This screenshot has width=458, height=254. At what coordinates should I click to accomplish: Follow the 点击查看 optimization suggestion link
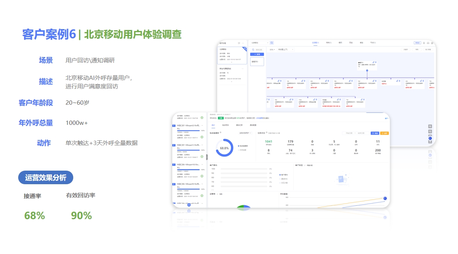[259, 118]
